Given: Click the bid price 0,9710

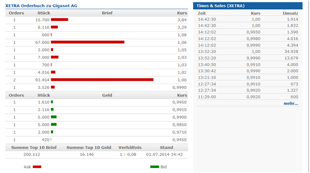Looking at the screenshot, I should tap(179, 132).
